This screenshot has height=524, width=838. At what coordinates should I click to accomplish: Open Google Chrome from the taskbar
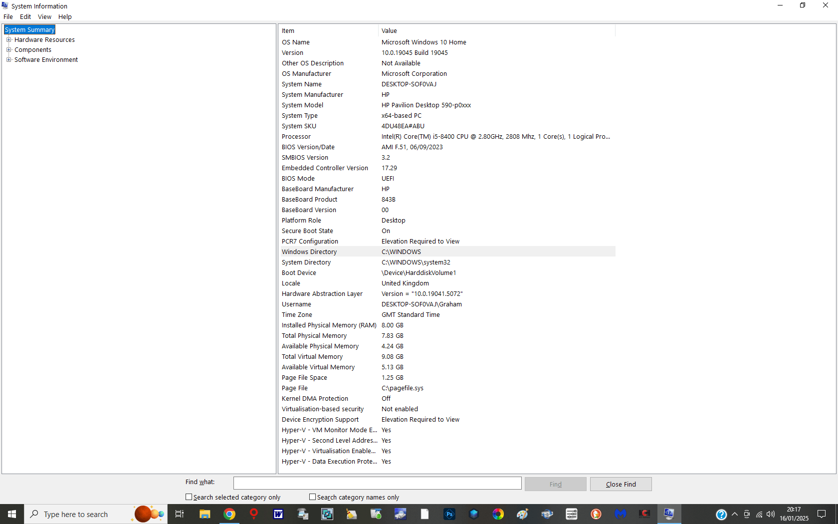click(229, 514)
